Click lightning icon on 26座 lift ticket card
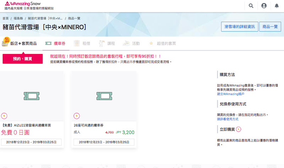The height and width of the screenshot is (168, 284). [77, 116]
